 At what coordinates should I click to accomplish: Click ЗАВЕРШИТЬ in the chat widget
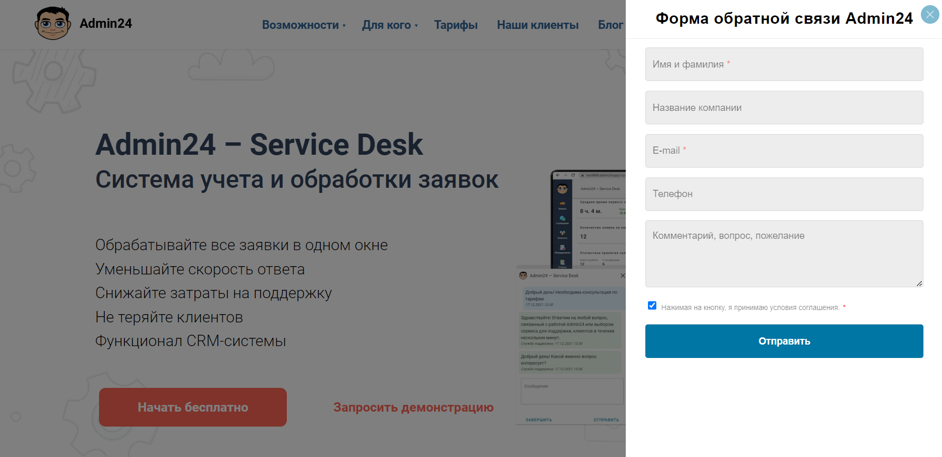[539, 420]
